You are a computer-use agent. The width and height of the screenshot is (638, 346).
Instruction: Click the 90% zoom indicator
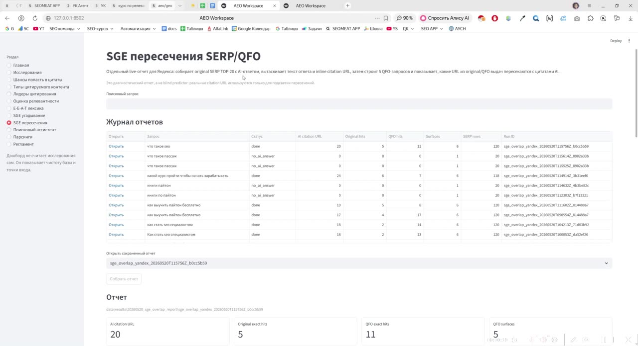[x=404, y=18]
